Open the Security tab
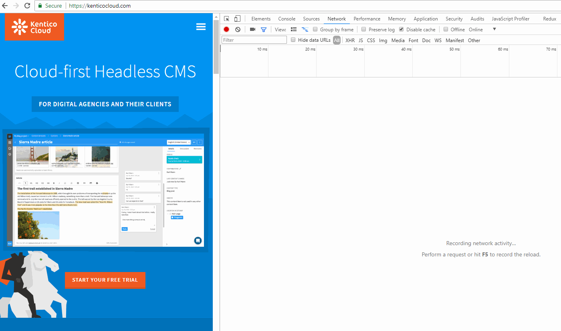Screen dimensions: 561x331 coord(454,19)
